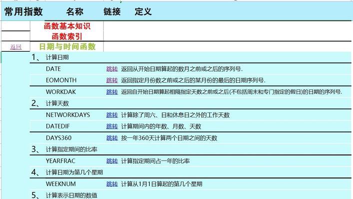This screenshot has width=353, height=199.
Task: Open the 跳转 link for DATEDIF
Action: point(112,126)
